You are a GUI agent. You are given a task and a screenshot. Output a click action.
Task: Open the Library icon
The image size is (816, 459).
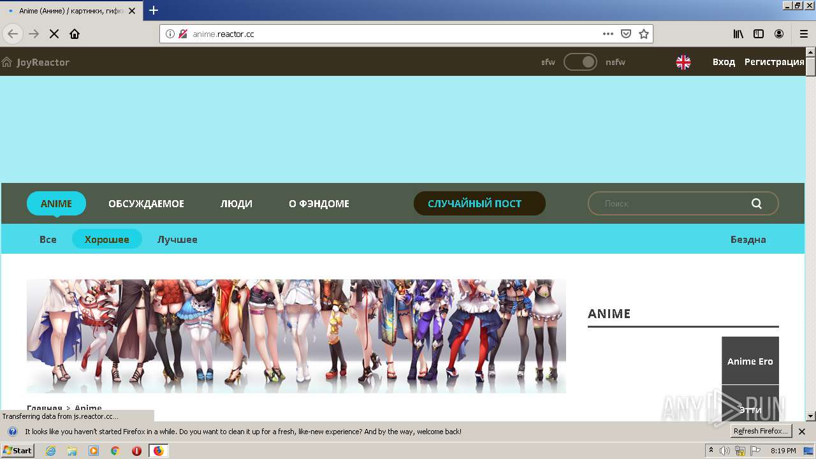tap(738, 34)
